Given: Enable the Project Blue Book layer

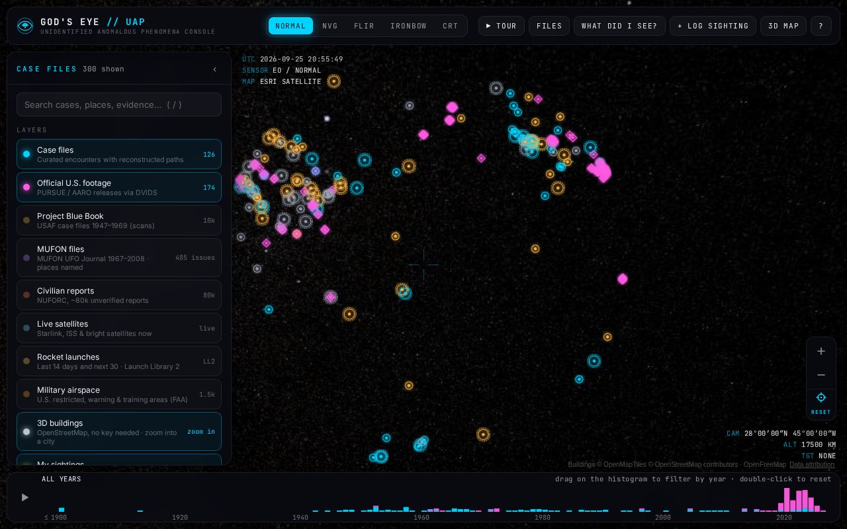Looking at the screenshot, I should (119, 220).
